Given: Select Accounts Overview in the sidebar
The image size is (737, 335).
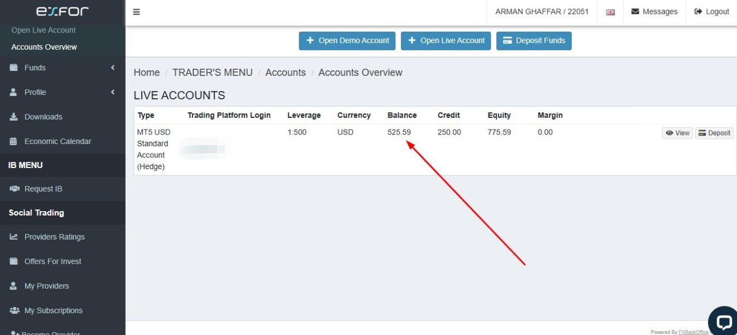Looking at the screenshot, I should click(x=44, y=47).
